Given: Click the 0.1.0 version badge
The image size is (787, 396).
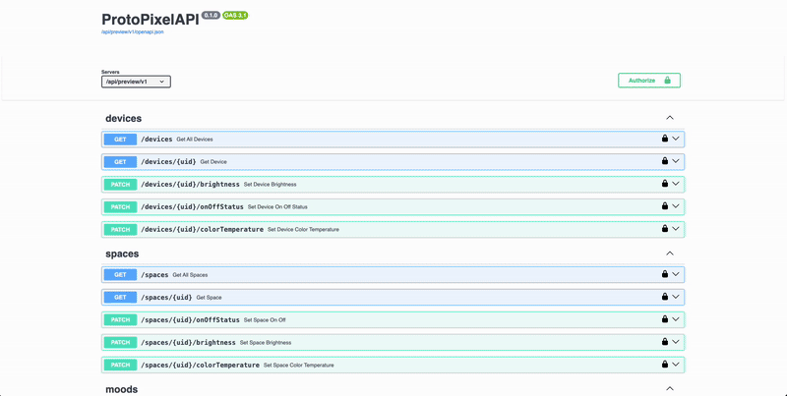Looking at the screenshot, I should click(212, 16).
